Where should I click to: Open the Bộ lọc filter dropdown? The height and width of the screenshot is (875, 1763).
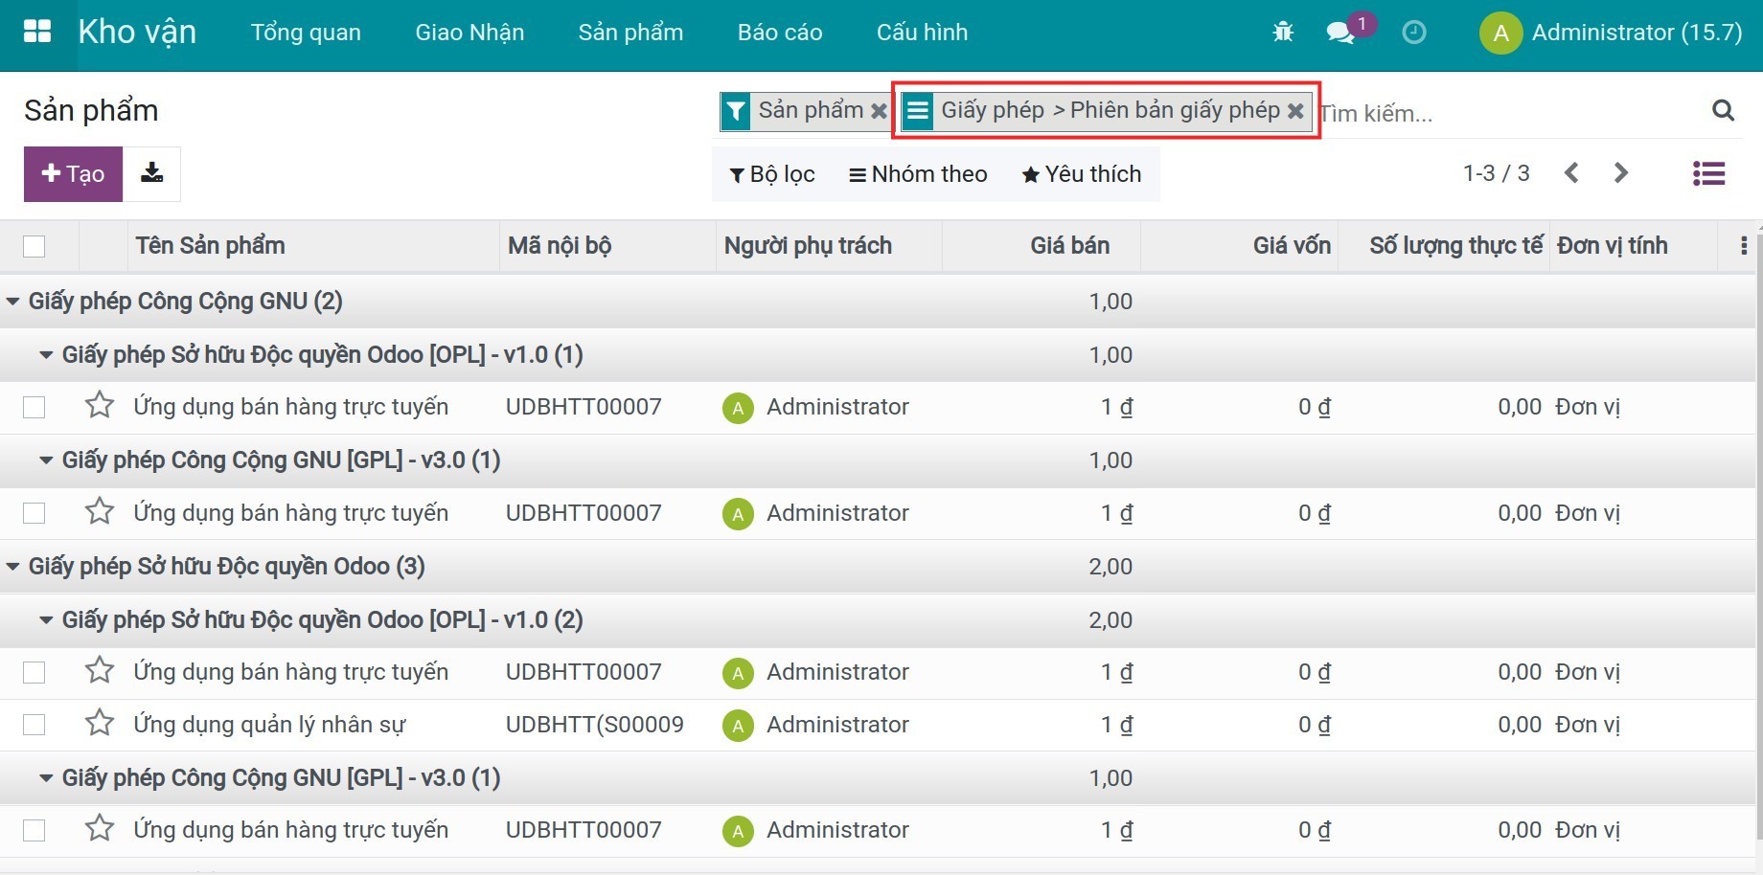pos(772,174)
